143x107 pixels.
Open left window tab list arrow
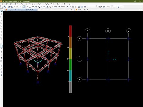click(x=69, y=10)
